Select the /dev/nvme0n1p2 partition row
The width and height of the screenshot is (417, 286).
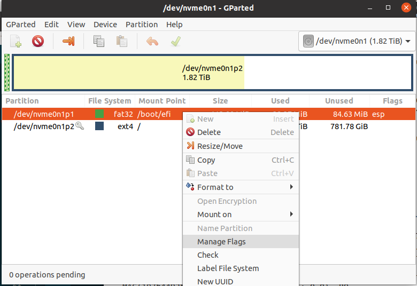click(x=44, y=126)
